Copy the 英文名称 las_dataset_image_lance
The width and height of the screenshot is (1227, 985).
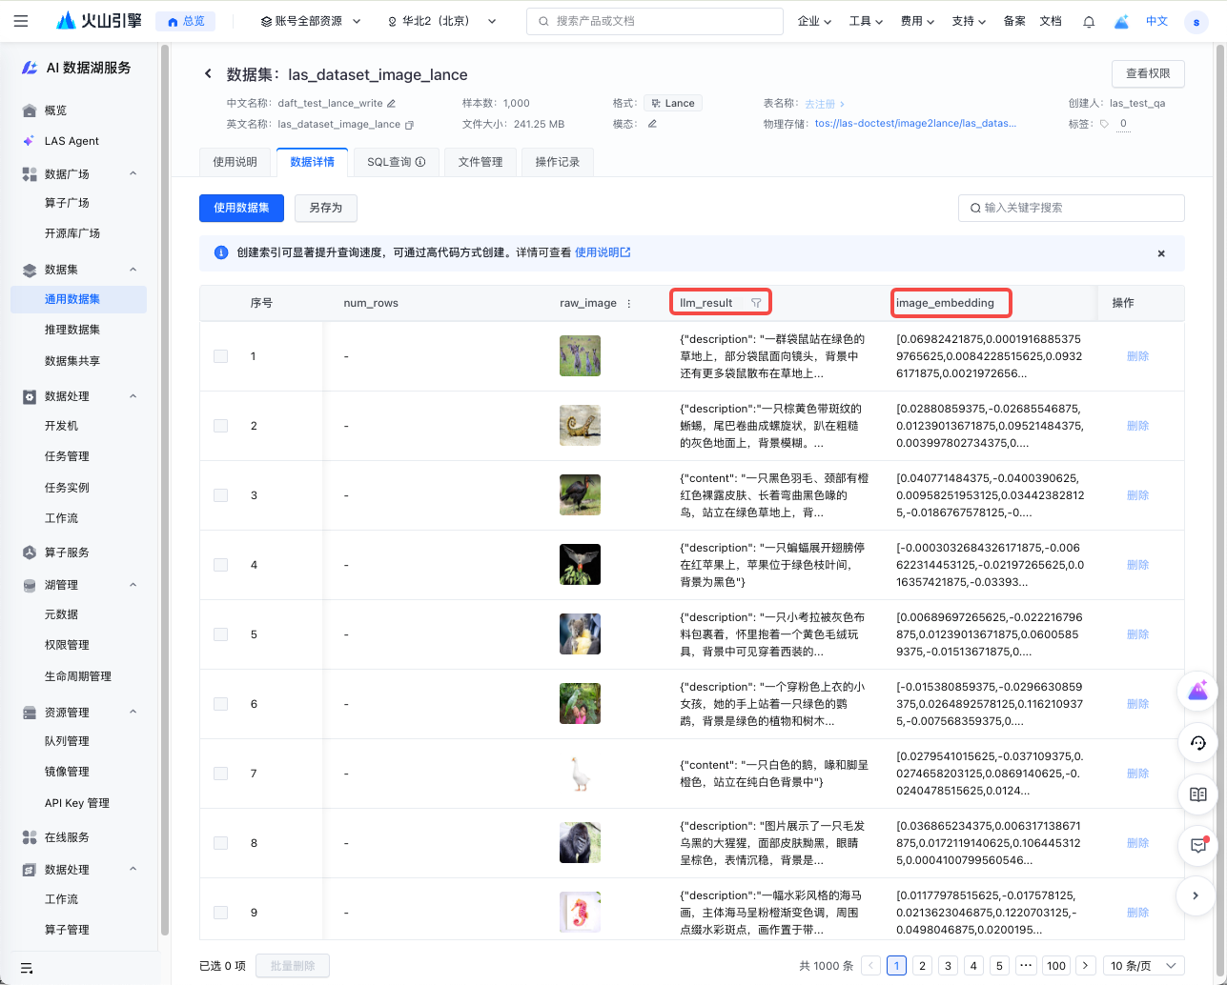click(x=410, y=124)
